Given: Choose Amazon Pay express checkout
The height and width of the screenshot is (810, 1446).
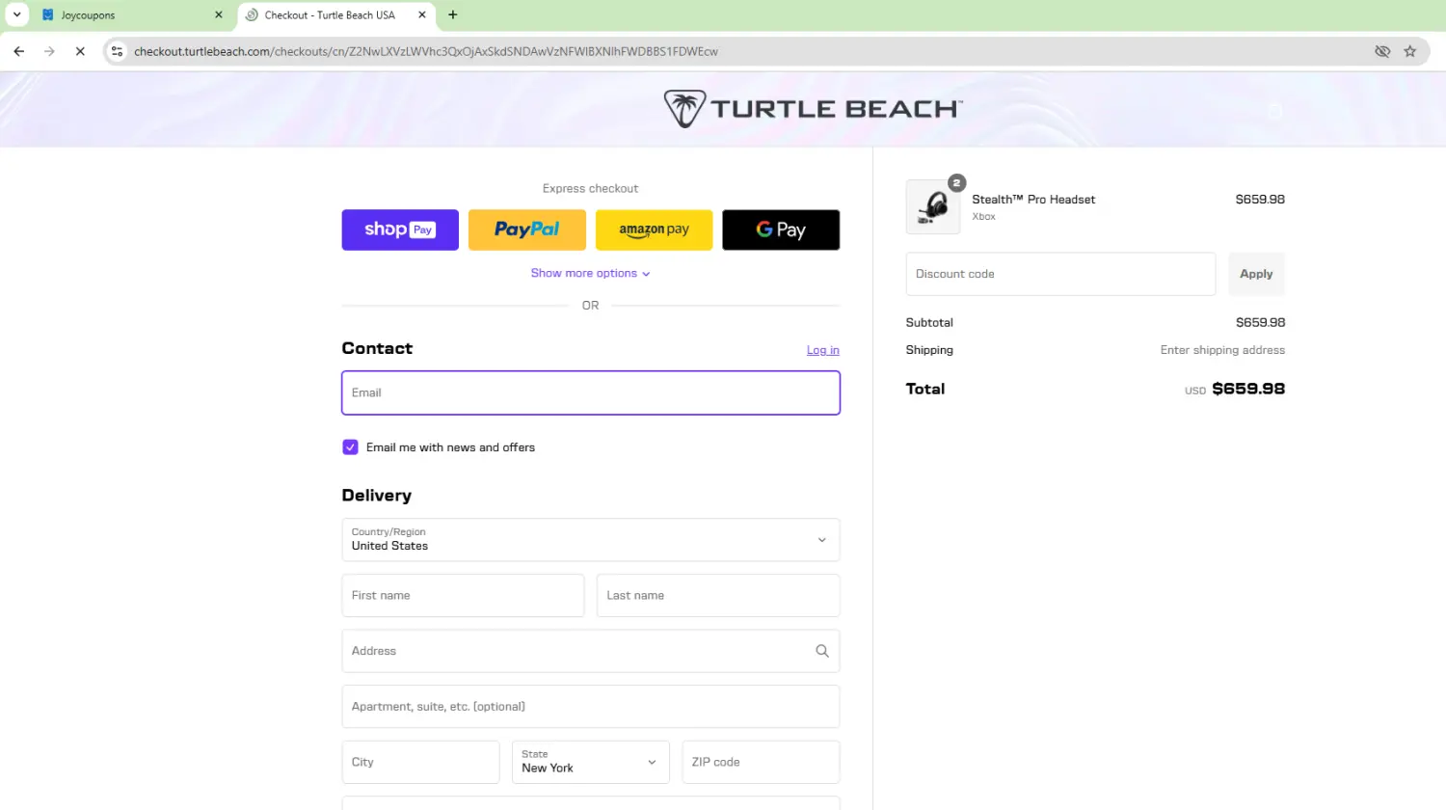Looking at the screenshot, I should pos(655,229).
